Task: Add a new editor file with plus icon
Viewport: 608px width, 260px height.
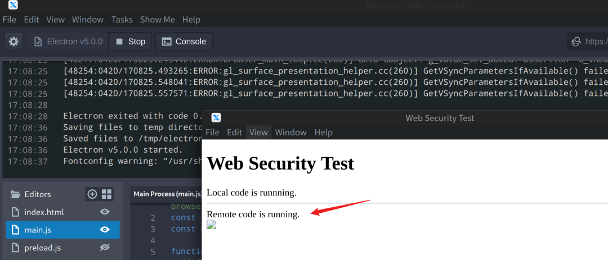Action: 92,194
